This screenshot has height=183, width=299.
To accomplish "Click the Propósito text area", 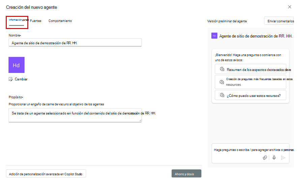I will click(x=75, y=115).
